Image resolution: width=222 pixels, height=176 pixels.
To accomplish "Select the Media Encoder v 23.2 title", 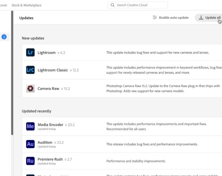I will tap(56, 125).
